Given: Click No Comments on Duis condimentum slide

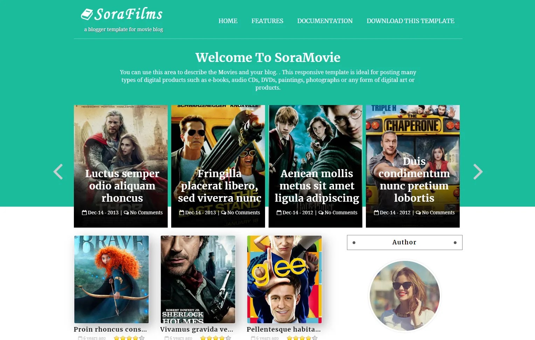Looking at the screenshot, I should pos(438,213).
